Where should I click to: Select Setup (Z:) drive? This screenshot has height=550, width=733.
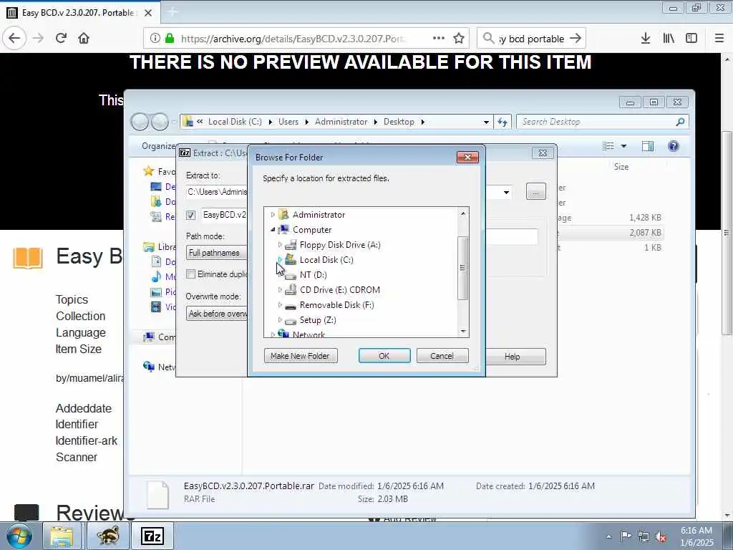click(x=318, y=320)
